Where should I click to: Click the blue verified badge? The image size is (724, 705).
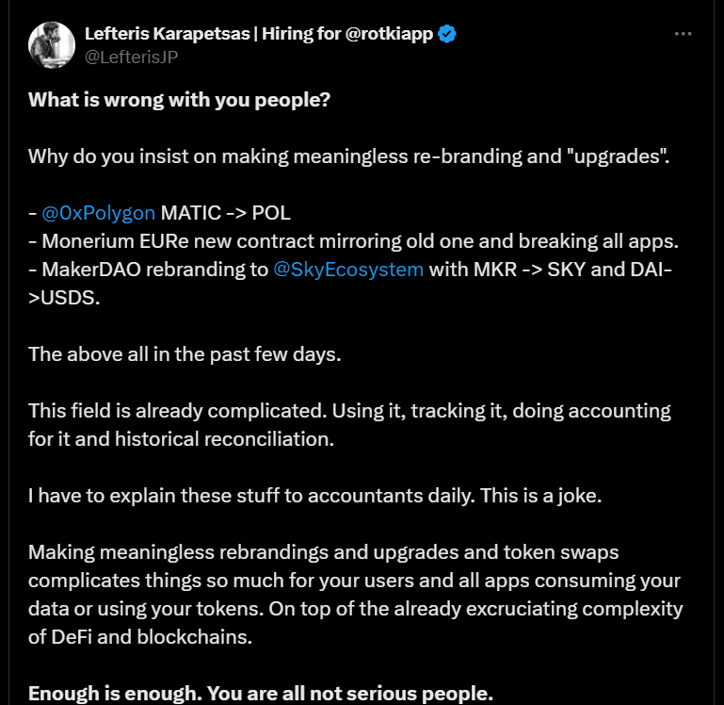coord(448,34)
